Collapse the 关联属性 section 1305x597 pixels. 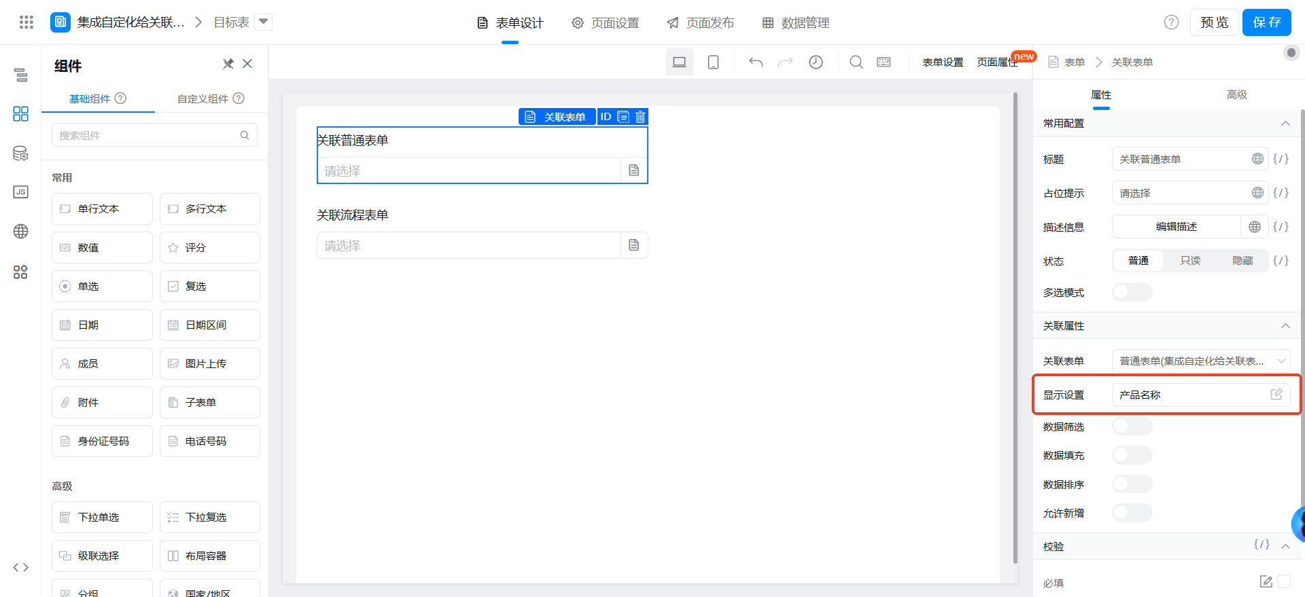pyautogui.click(x=1285, y=325)
